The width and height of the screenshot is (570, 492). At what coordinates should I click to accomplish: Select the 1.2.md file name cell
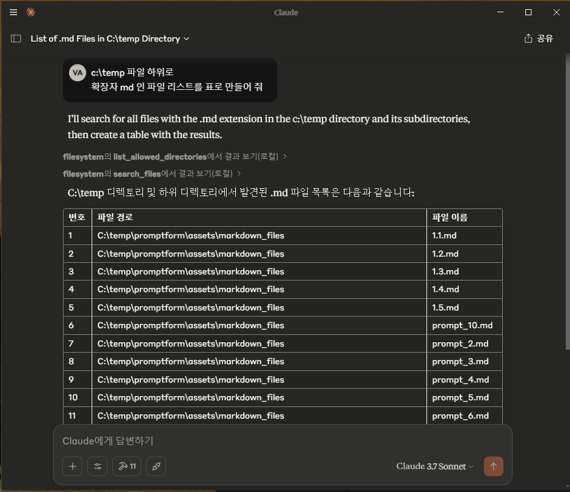[x=464, y=254]
